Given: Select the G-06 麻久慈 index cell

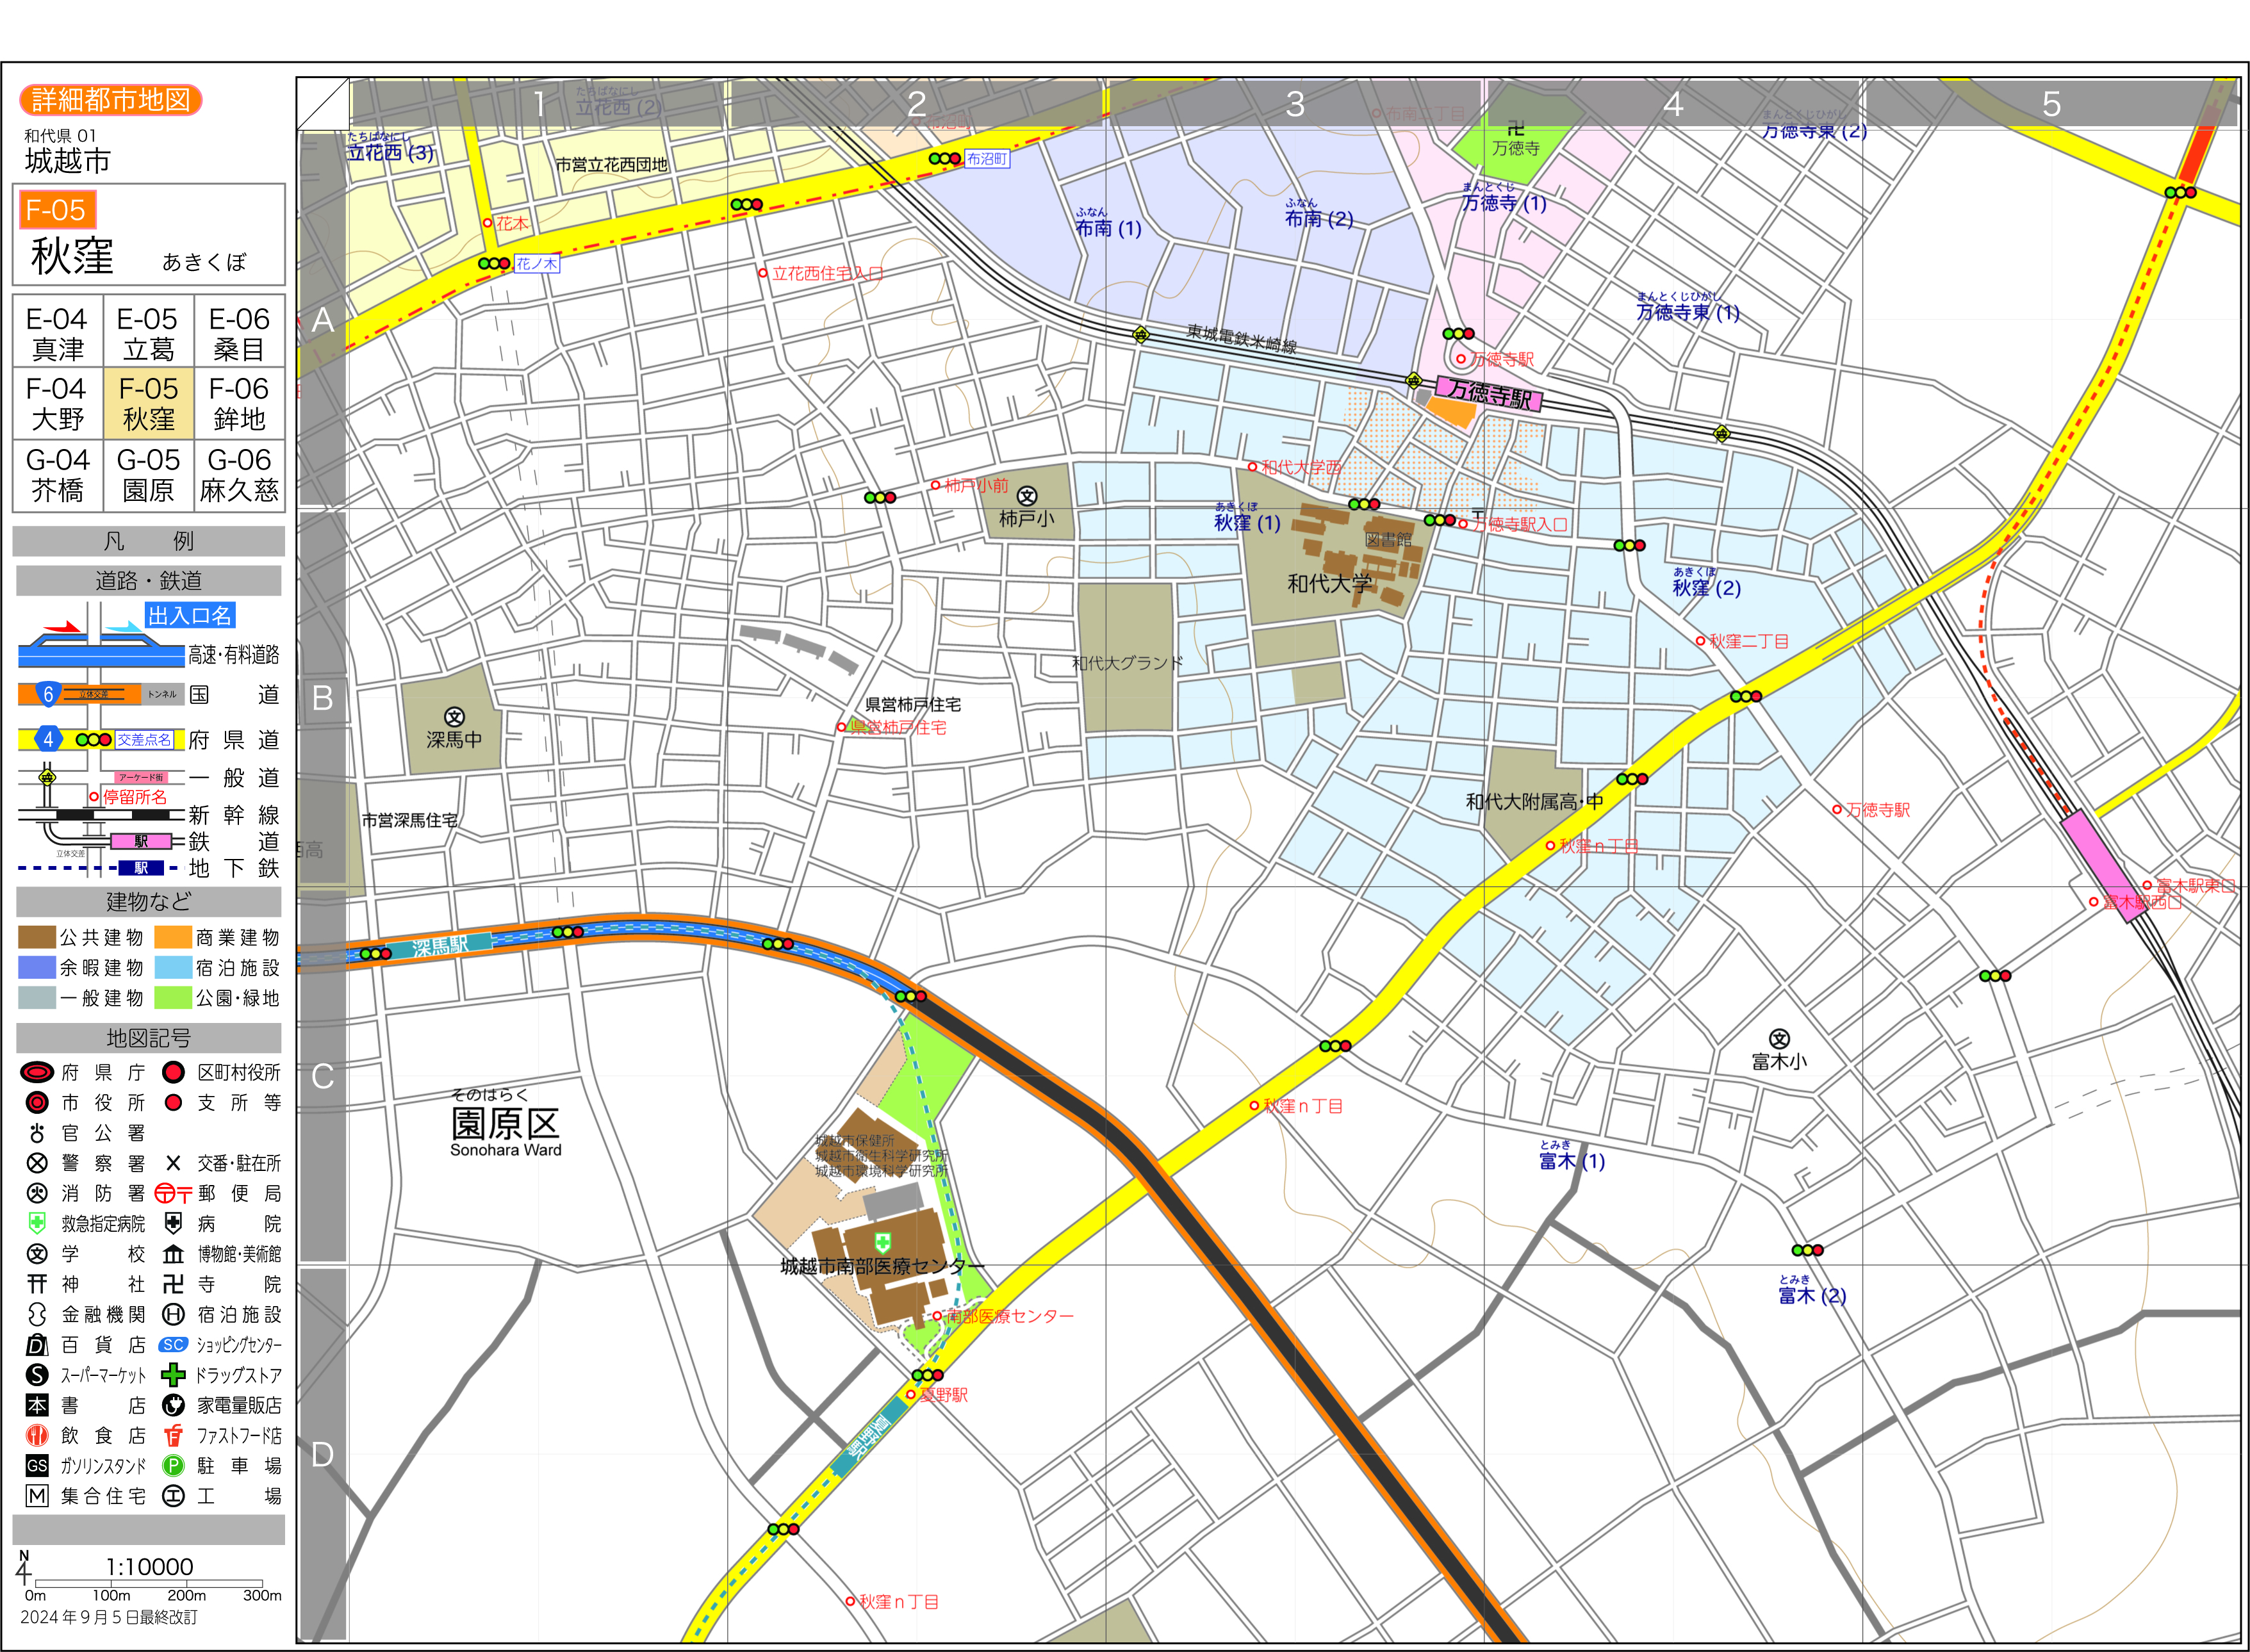Looking at the screenshot, I should pos(239,475).
